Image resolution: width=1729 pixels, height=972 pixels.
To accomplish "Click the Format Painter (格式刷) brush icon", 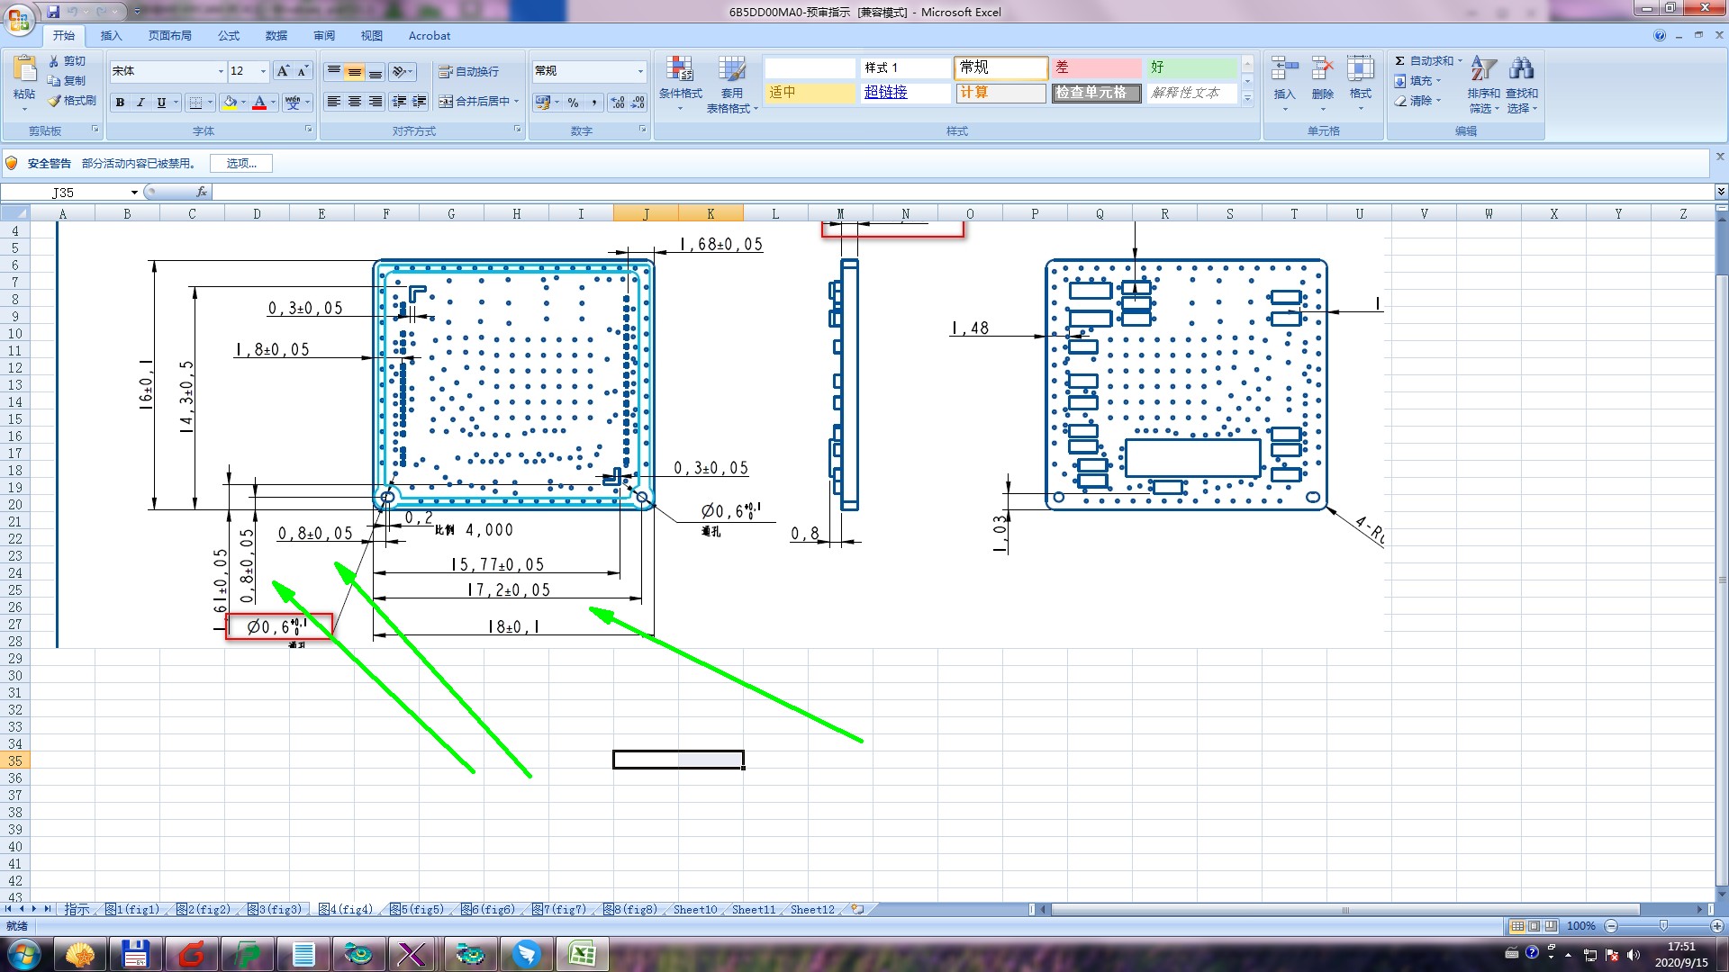I will click(x=55, y=101).
